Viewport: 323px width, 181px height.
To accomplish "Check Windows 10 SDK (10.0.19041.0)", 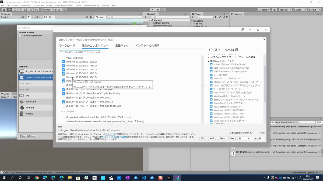I will pyautogui.click(x=64, y=77).
